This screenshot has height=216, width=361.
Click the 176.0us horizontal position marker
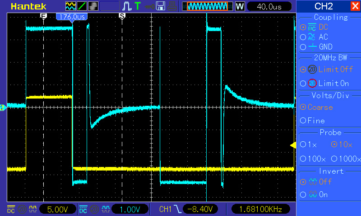tap(72, 16)
